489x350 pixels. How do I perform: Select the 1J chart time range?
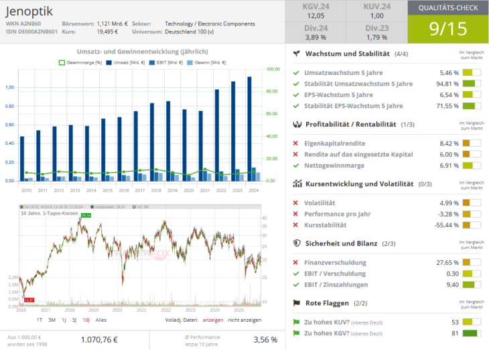pos(63,320)
